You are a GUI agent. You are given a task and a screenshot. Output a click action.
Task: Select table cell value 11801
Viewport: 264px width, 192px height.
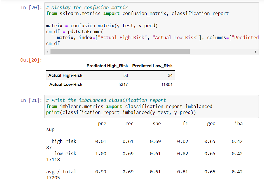(167, 85)
